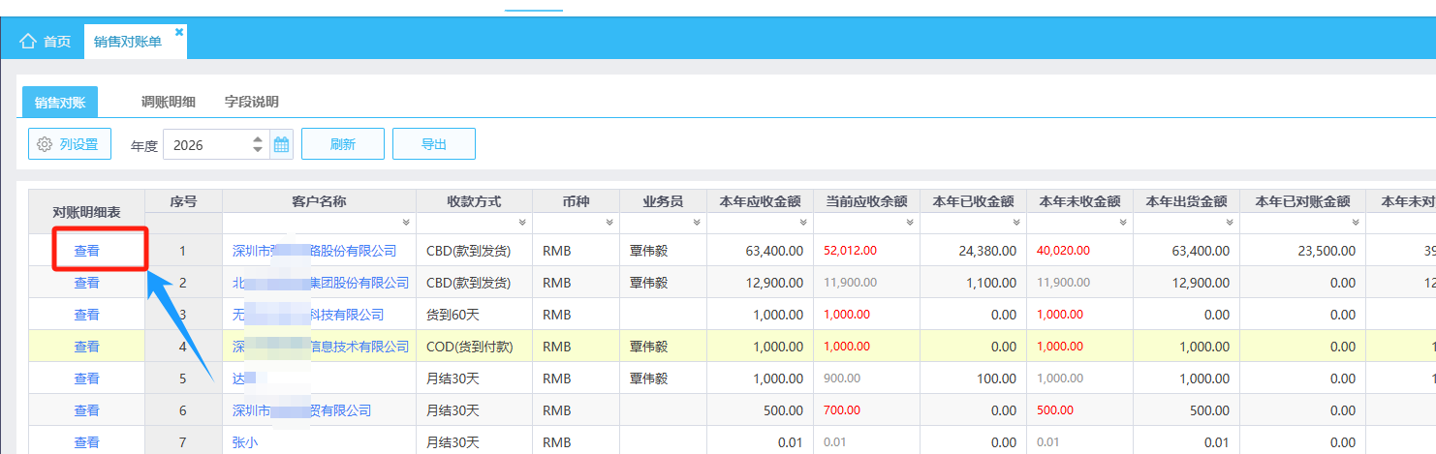The height and width of the screenshot is (454, 1436).
Task: Switch to the 调账明细 sub-tab
Action: click(168, 102)
